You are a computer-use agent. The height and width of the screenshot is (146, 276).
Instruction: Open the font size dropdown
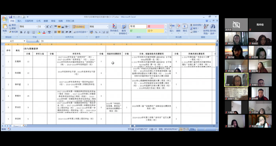pos(44,27)
